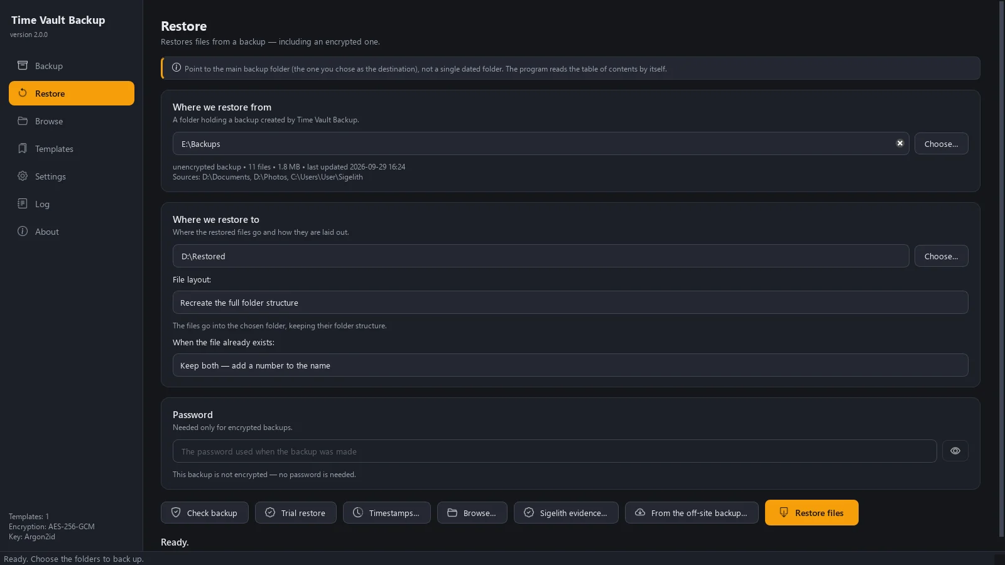Click the About info icon
This screenshot has width=1005, height=565.
tap(23, 231)
